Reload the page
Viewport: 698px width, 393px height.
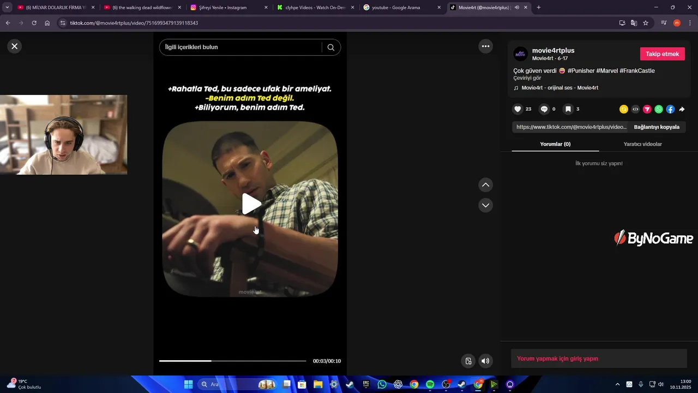tap(34, 23)
